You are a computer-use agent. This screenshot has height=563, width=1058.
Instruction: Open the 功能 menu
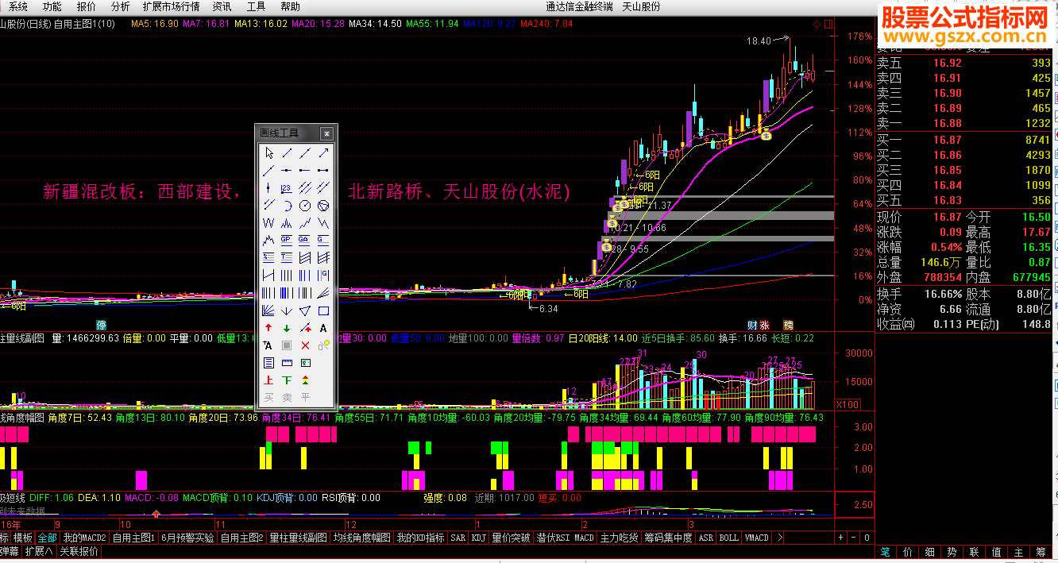52,6
